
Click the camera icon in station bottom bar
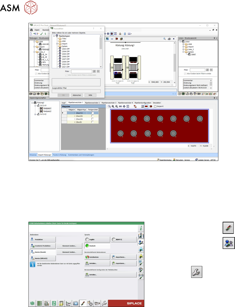pyautogui.click(x=75, y=303)
